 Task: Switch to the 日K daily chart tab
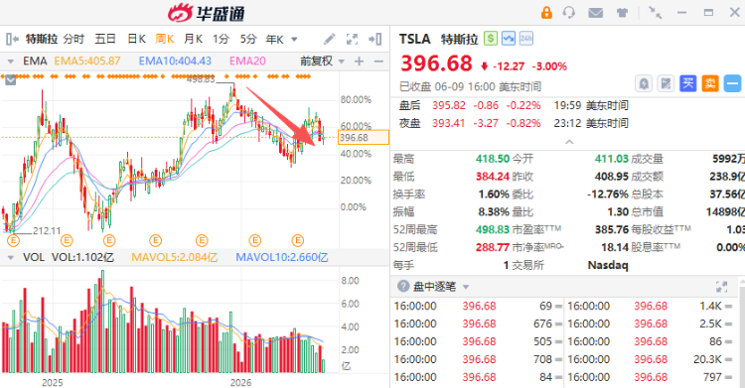[136, 39]
